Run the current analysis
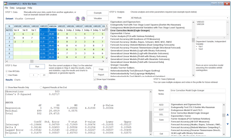This screenshot has width=234, height=139. 37,67
